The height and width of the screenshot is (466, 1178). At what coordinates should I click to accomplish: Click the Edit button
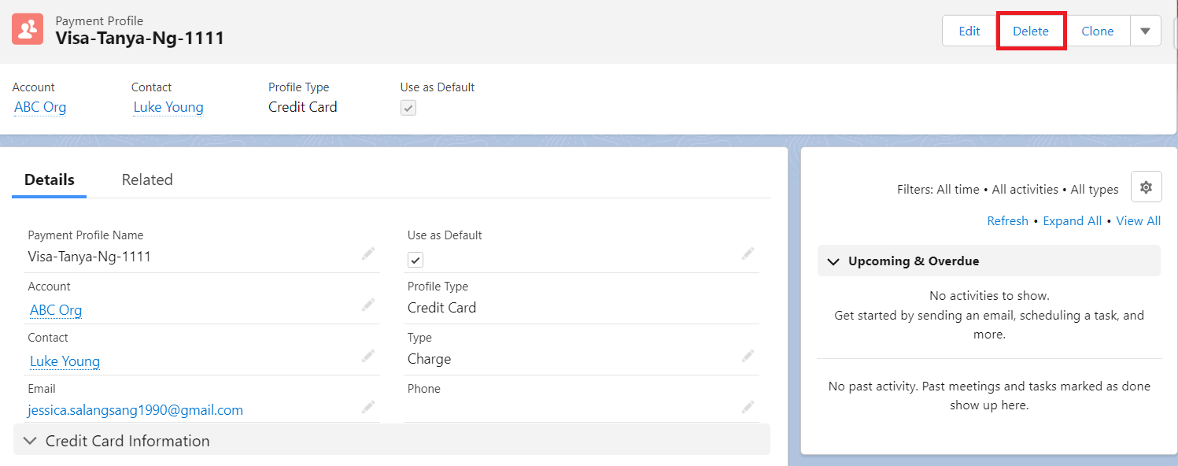[x=969, y=31]
